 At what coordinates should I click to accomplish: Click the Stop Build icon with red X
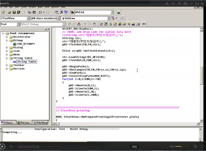(79, 24)
